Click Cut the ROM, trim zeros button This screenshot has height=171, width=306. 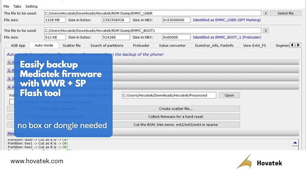coord(176,125)
